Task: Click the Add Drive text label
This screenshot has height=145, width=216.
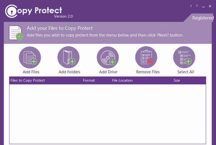Action: point(108,72)
